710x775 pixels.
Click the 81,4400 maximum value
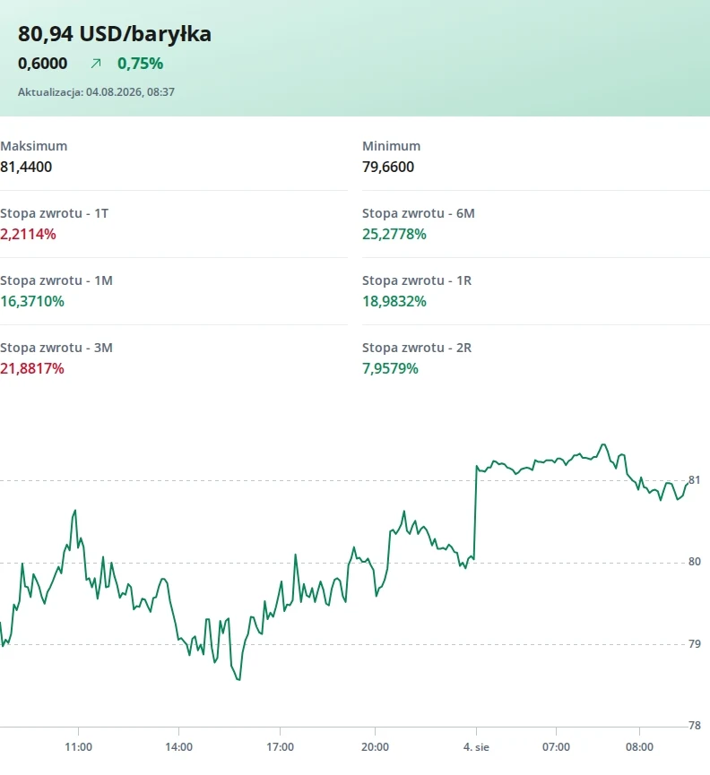point(26,167)
